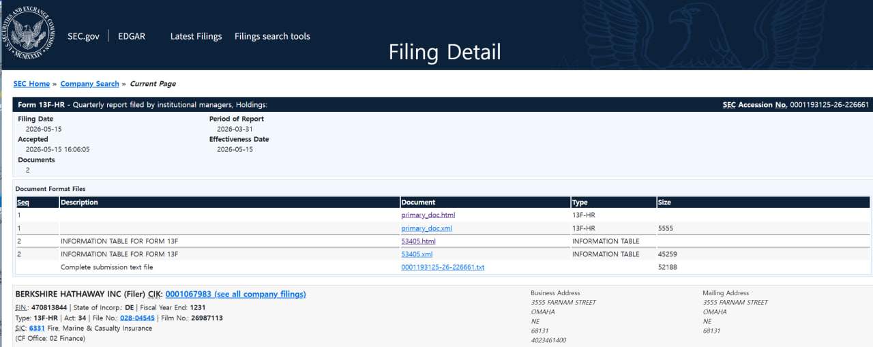Open CIK 0001067983 all company filings link
The height and width of the screenshot is (347, 873).
235,295
